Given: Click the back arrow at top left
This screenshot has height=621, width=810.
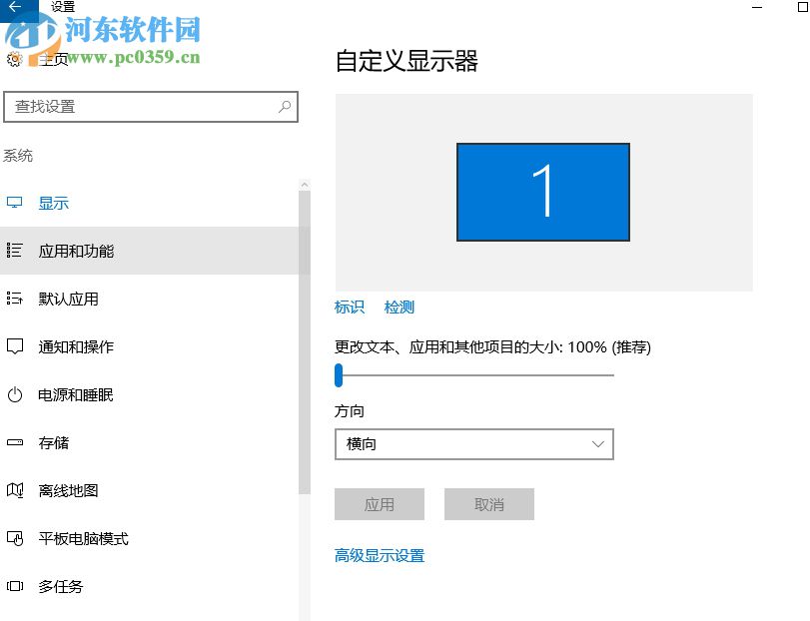Looking at the screenshot, I should 13,8.
